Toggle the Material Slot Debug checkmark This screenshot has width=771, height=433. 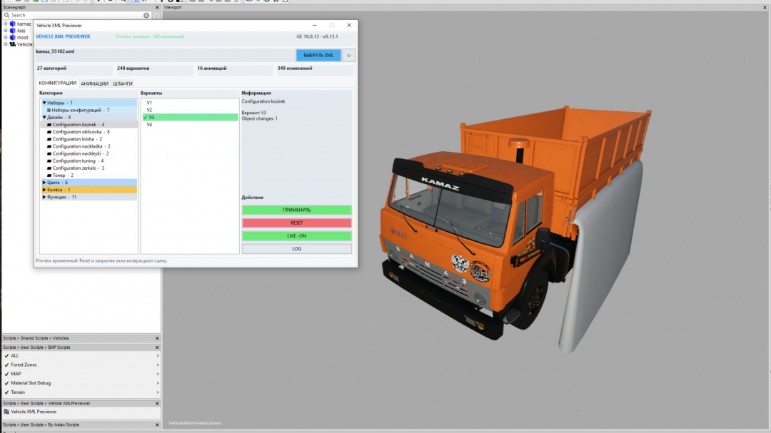coord(6,383)
